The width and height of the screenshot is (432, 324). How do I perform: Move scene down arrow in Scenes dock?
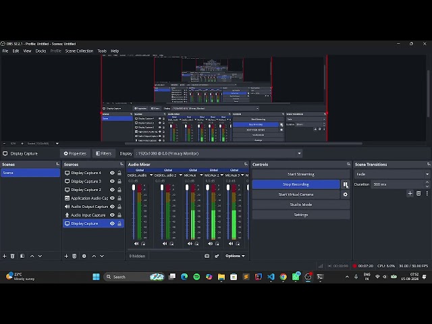[x=40, y=256]
